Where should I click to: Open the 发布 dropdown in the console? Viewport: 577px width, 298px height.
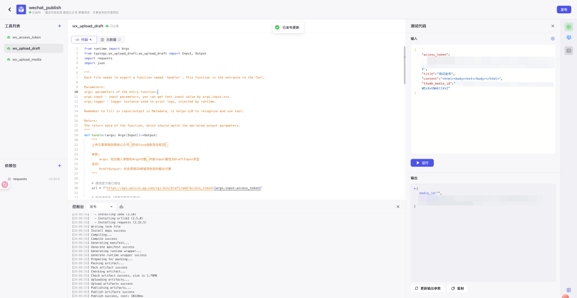(101, 207)
